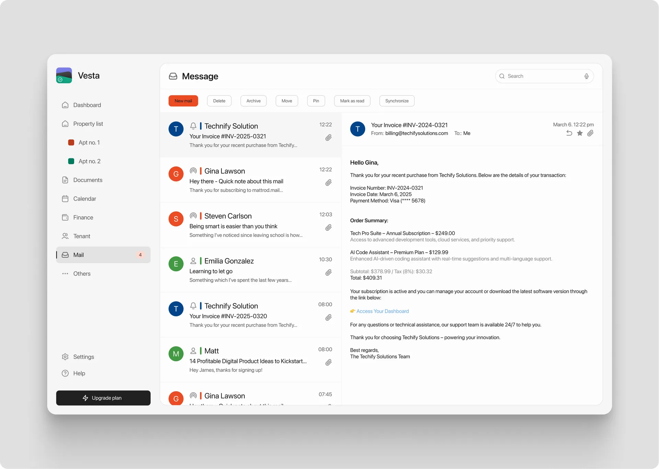Click the bell icon on the 12:22 Technify Solution email
This screenshot has width=659, height=469.
(x=193, y=126)
